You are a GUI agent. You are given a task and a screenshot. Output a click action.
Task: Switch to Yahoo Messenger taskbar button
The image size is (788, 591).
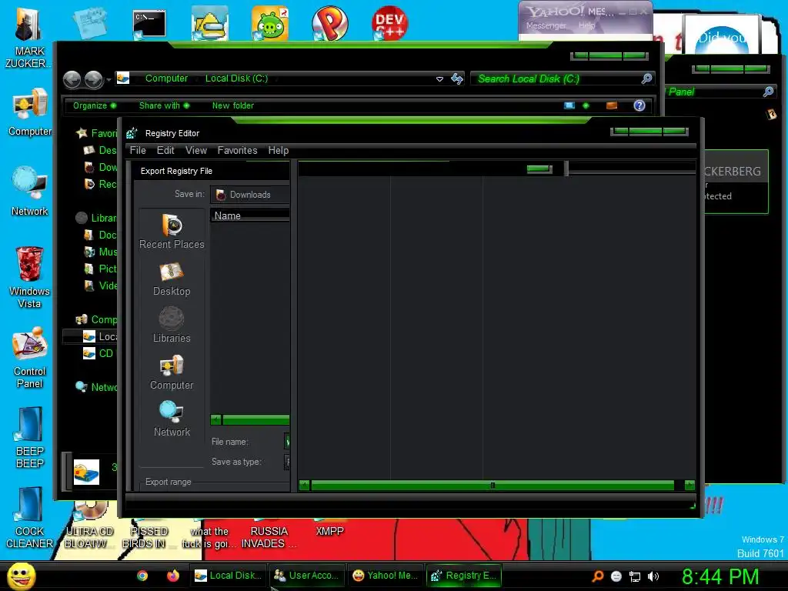pos(385,576)
